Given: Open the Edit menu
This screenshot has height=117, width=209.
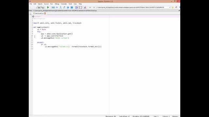Looking at the screenshot, I should coord(35,4).
